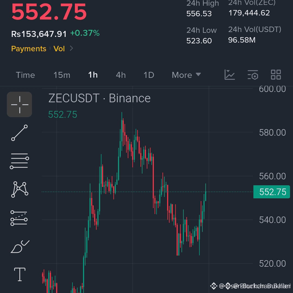Switch to the 4h interval
Screen dimensions: 293x293
coord(121,75)
